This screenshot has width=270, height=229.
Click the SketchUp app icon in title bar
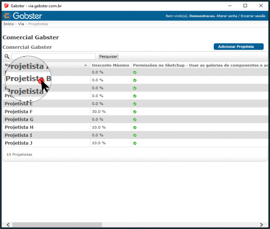tap(6, 5)
